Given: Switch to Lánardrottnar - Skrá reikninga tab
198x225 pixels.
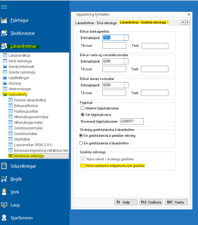Looking at the screenshot, I should point(96,23).
